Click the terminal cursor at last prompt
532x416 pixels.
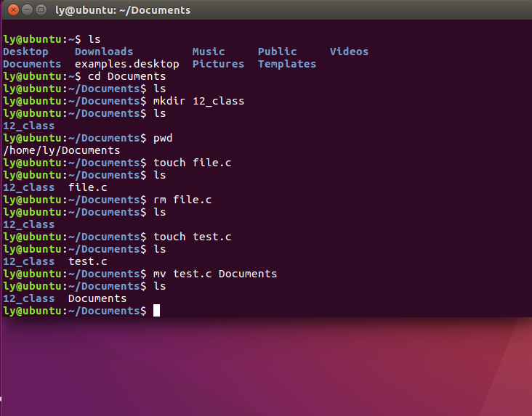point(156,311)
